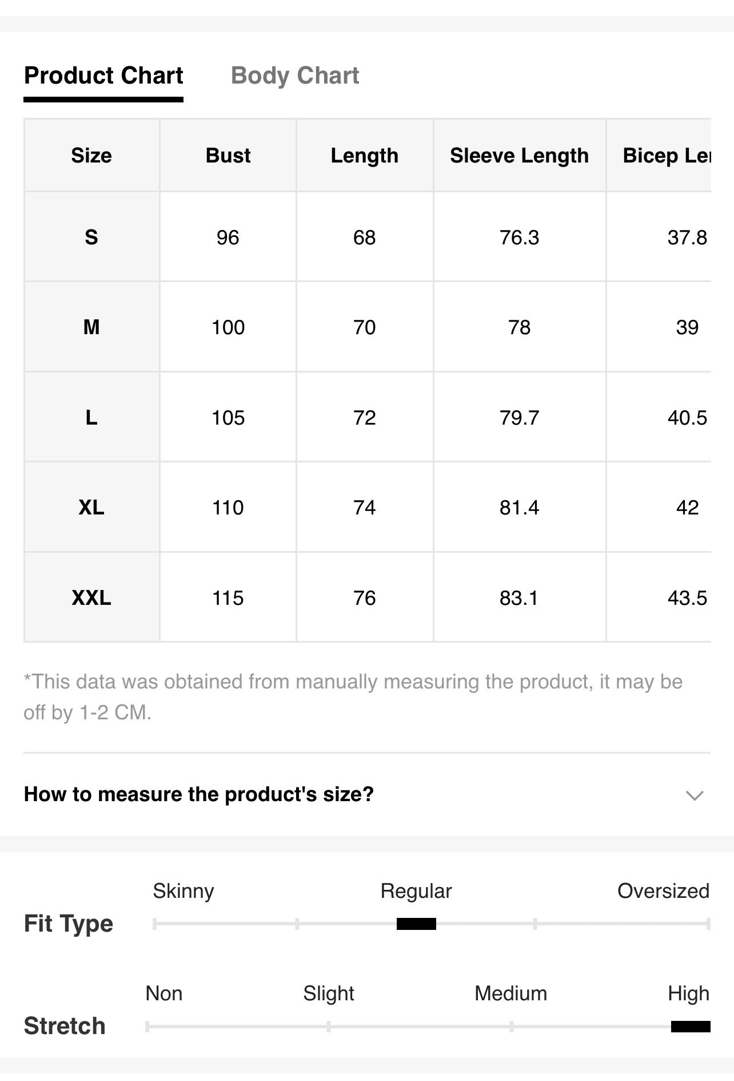The height and width of the screenshot is (1081, 734).
Task: Open "How to measure the product's size?" section
Action: pos(367,794)
